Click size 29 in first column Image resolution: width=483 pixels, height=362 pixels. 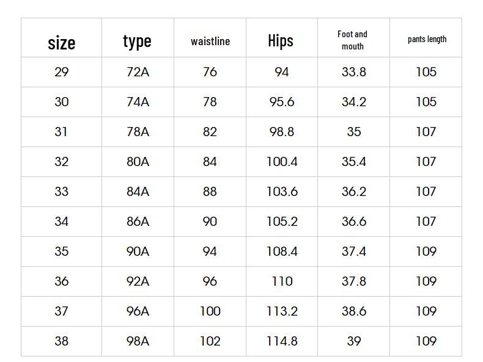pos(61,72)
